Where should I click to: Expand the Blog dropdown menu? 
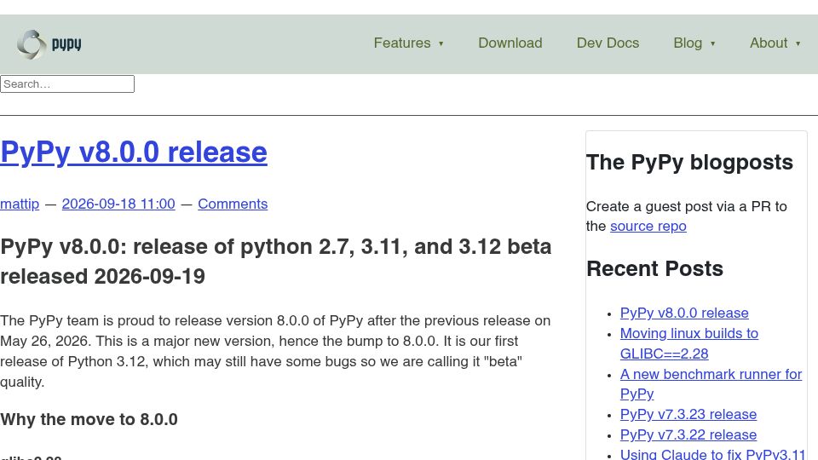coord(694,43)
